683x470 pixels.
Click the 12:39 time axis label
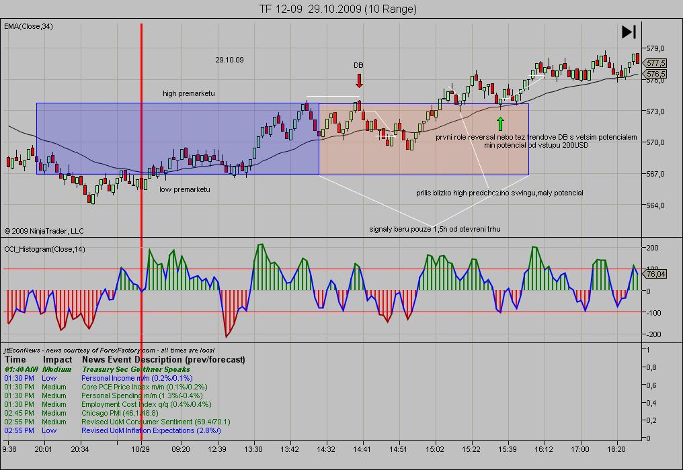[217, 449]
